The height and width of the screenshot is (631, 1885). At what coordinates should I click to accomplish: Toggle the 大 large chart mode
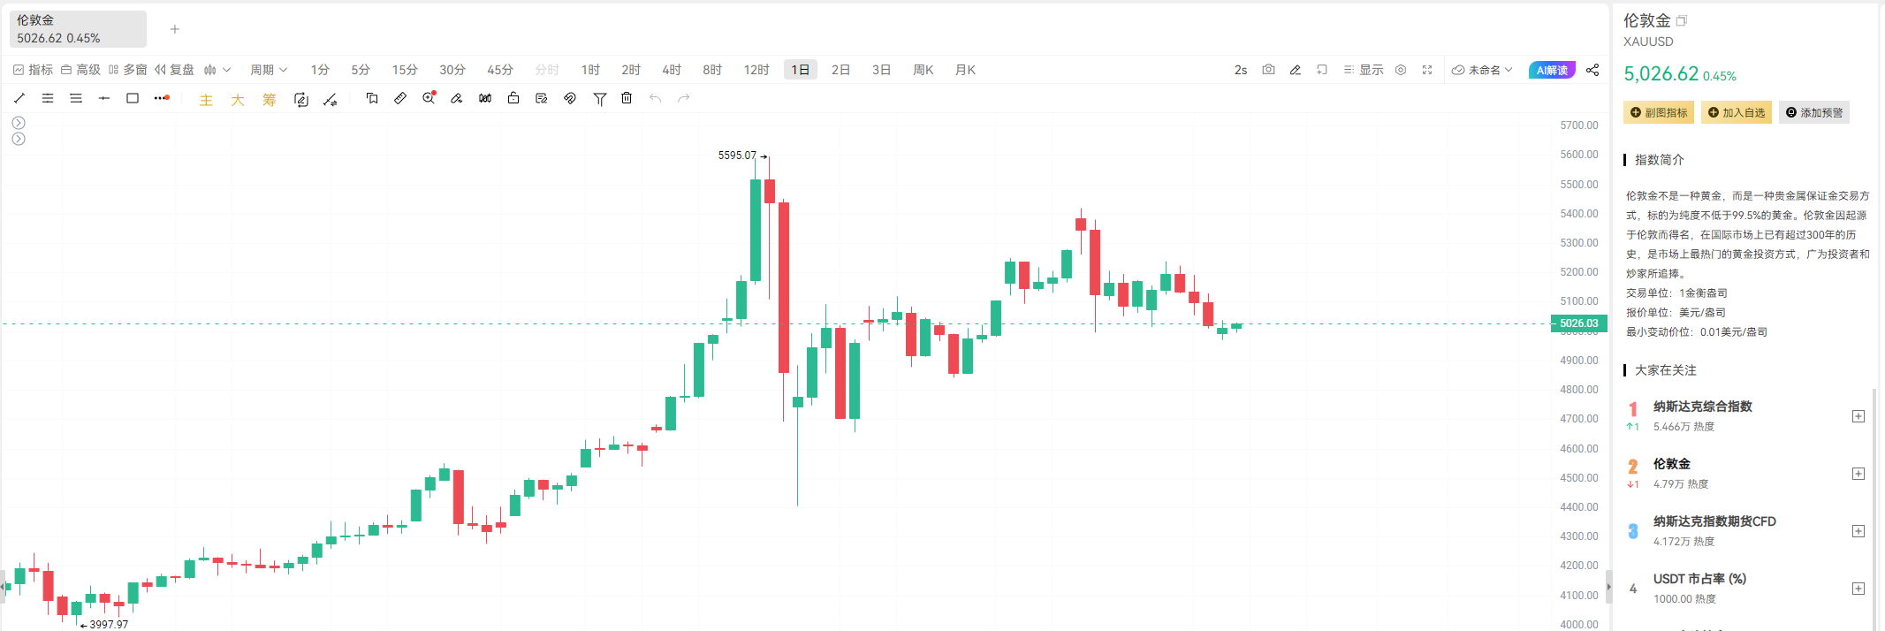(x=237, y=100)
